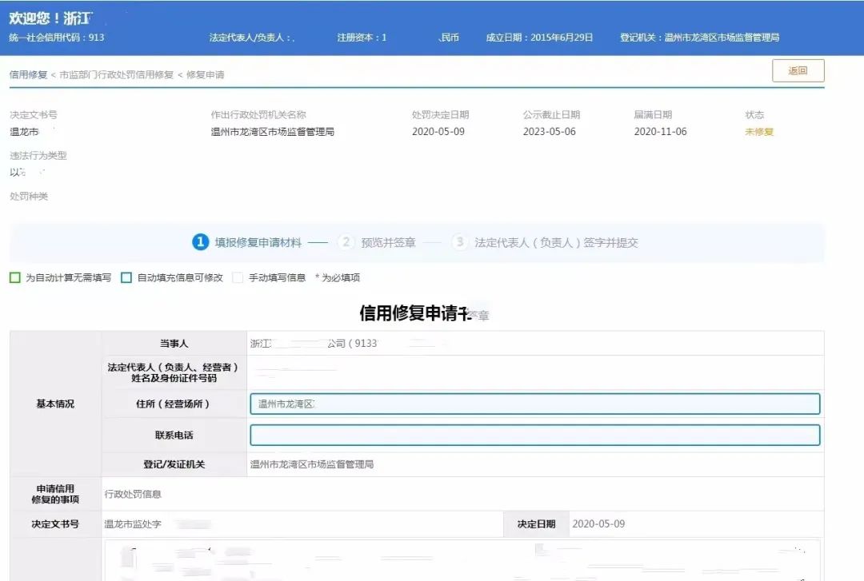The height and width of the screenshot is (581, 864).
Task: Switch to the 预览并签章 step
Action: click(x=388, y=242)
